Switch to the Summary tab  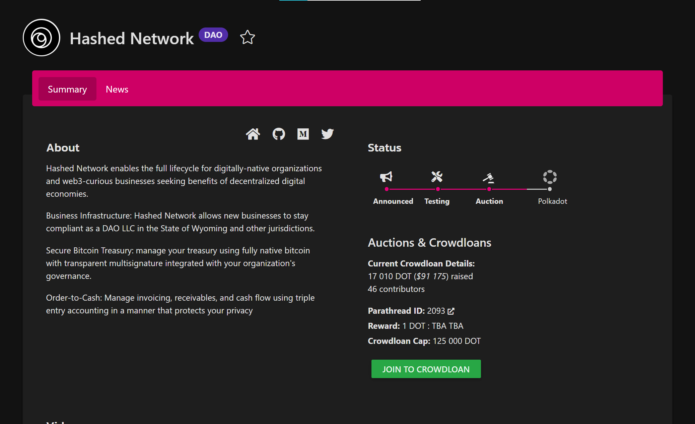[x=67, y=89]
